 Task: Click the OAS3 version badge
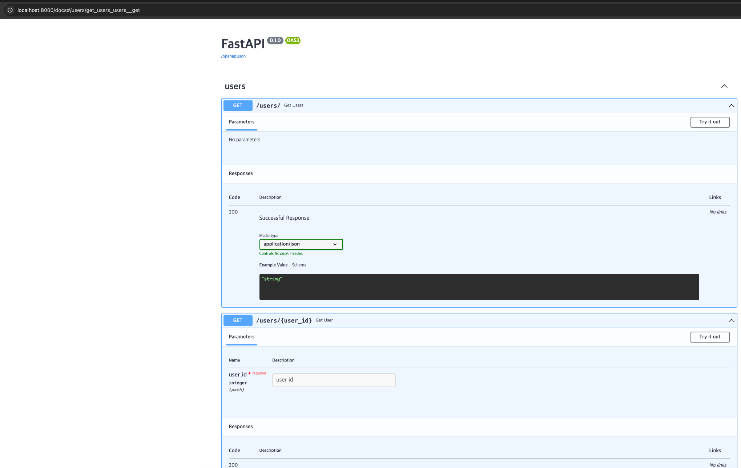(293, 40)
